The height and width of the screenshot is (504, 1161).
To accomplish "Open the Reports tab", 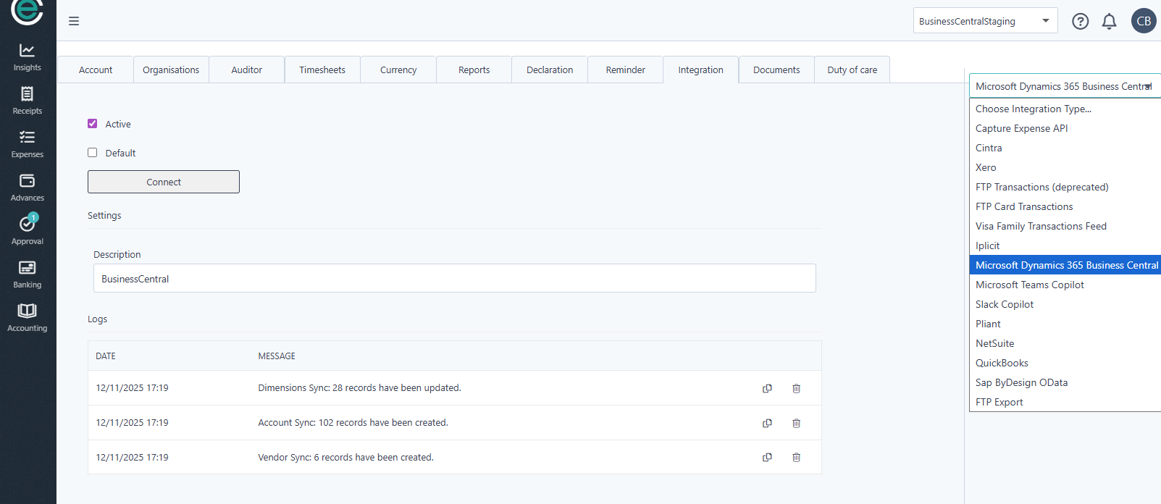I will [x=474, y=70].
